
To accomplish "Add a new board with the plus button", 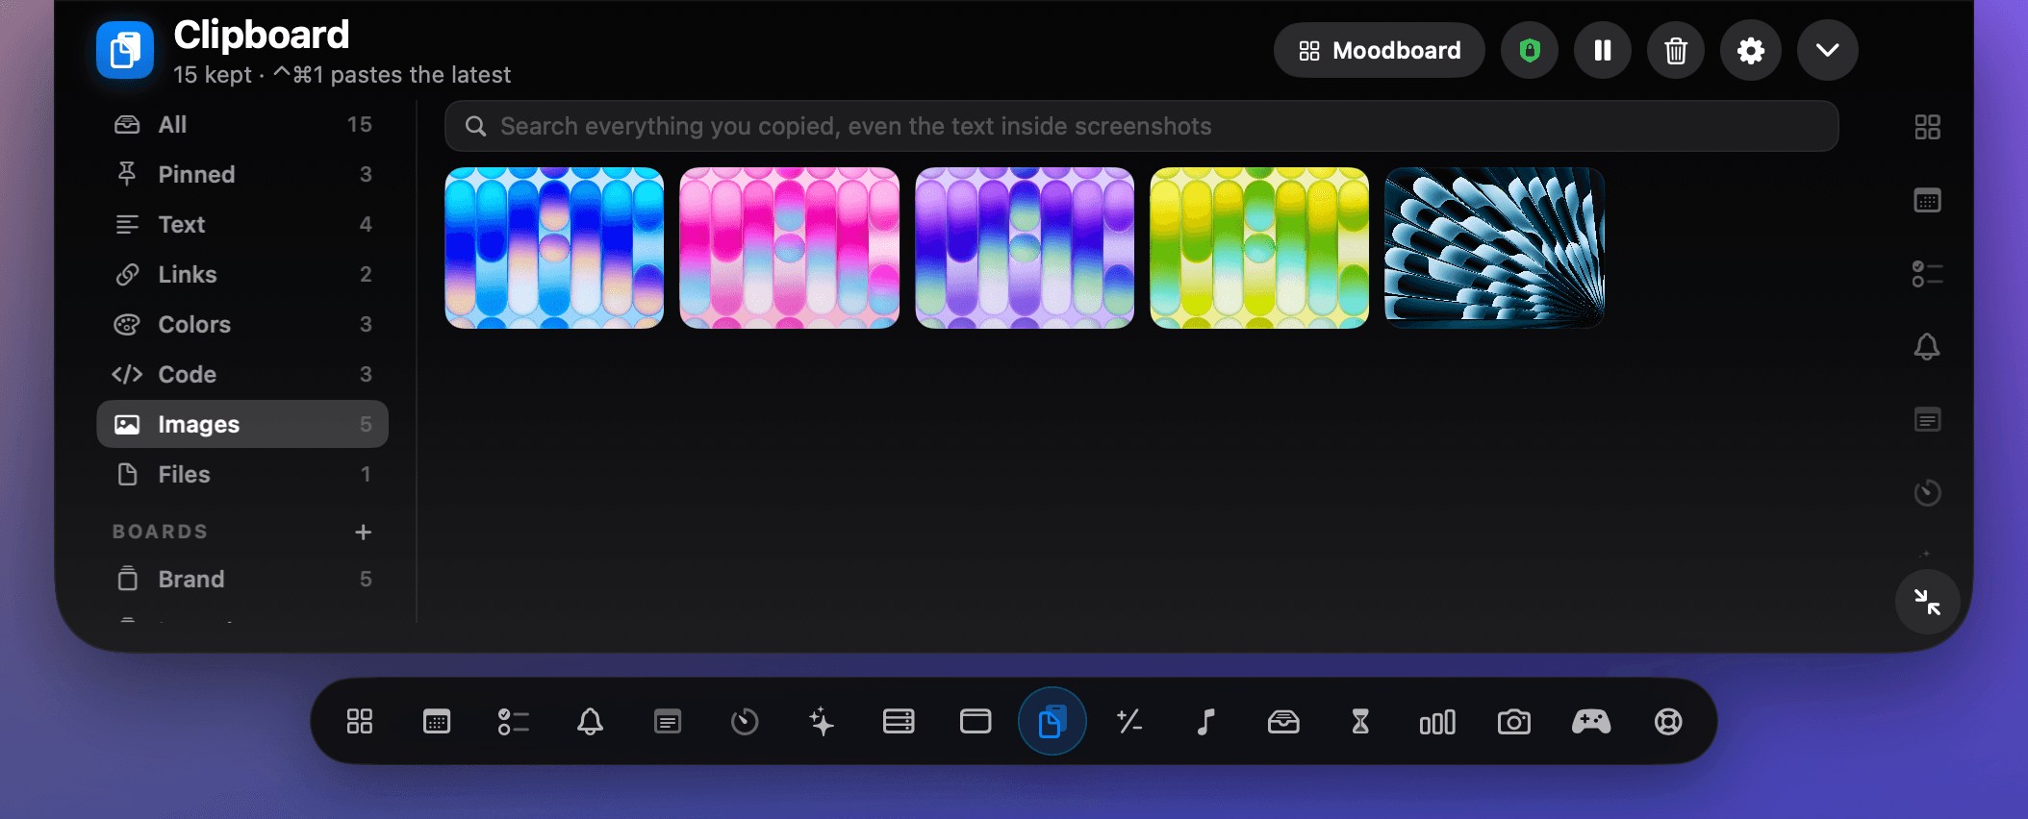I will [x=363, y=532].
